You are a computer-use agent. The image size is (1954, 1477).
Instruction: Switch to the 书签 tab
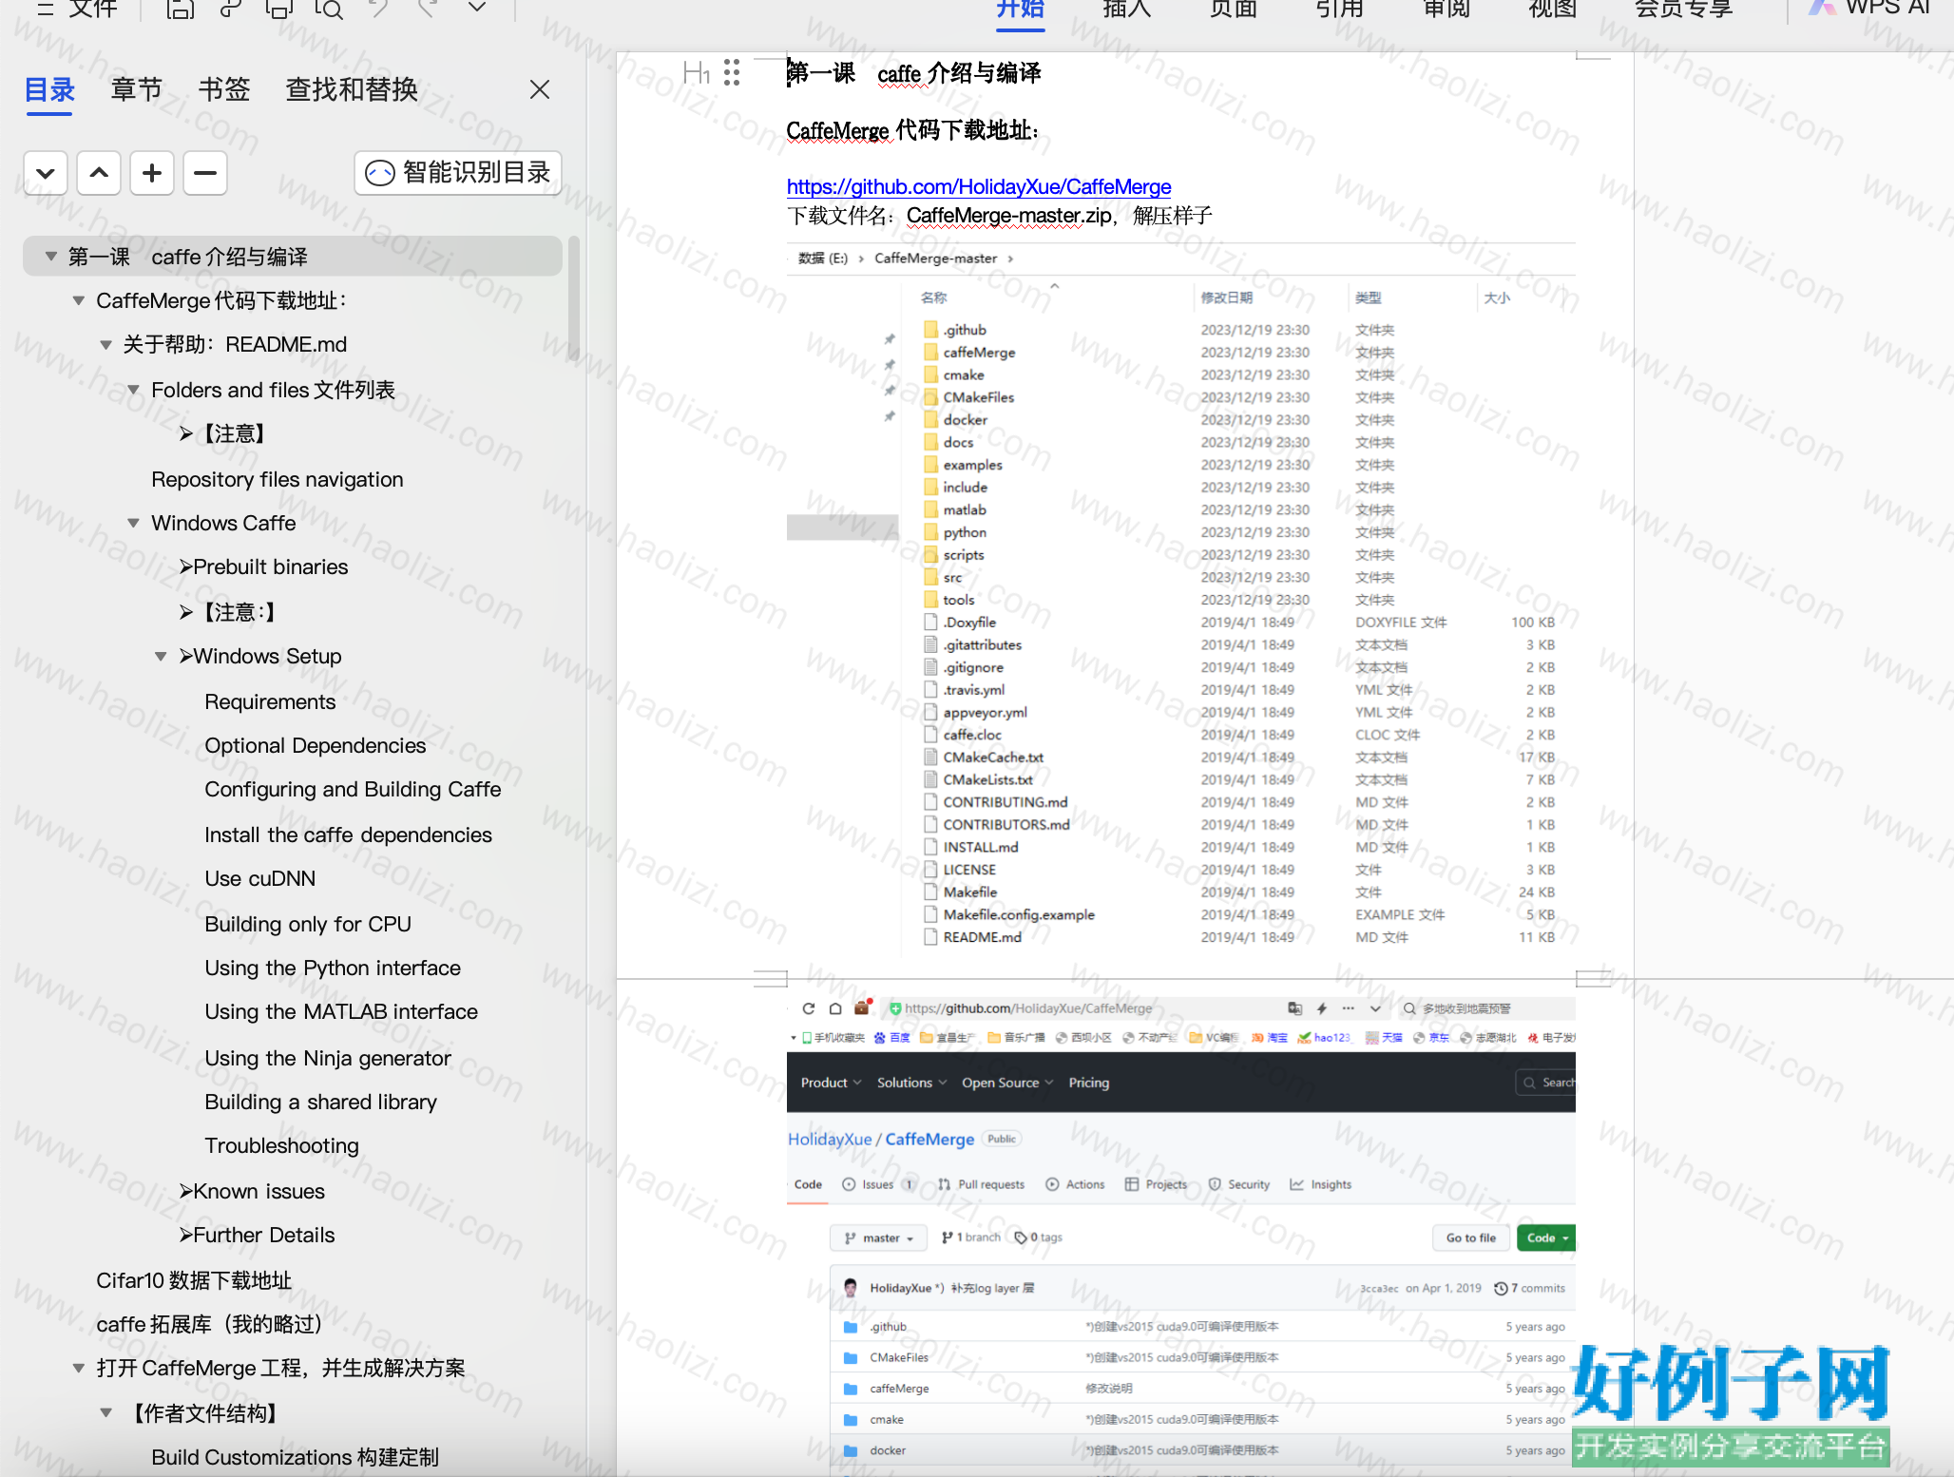tap(224, 89)
